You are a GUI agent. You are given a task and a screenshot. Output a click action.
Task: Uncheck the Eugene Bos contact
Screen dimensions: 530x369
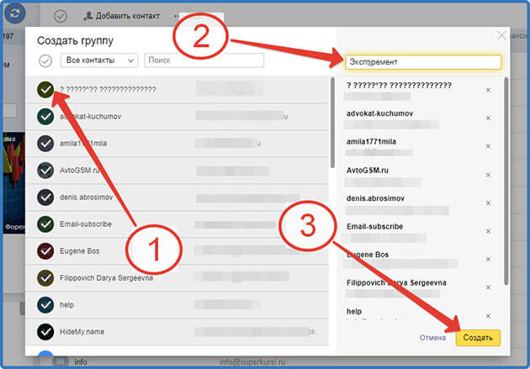click(x=45, y=251)
